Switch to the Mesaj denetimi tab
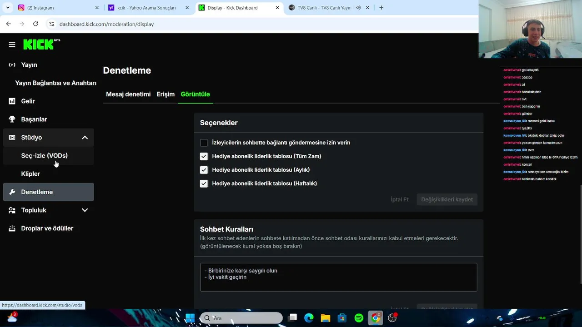The image size is (582, 327). tap(128, 94)
